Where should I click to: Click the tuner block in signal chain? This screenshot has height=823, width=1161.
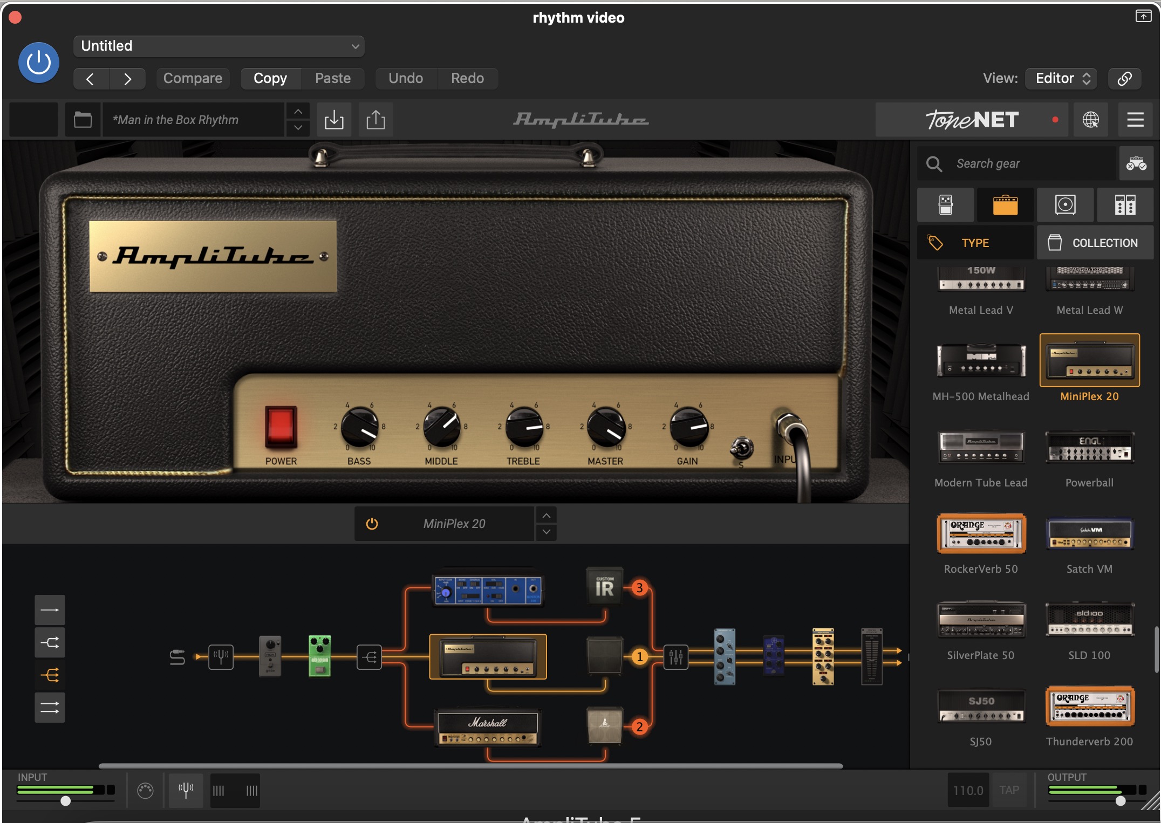221,657
